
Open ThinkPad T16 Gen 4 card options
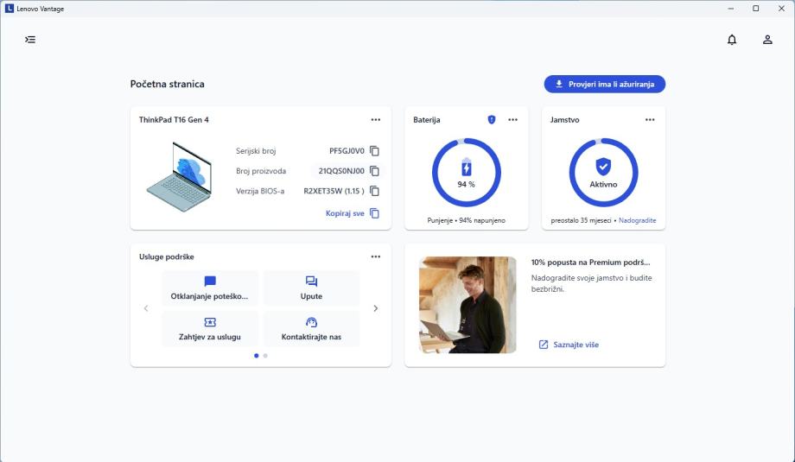[376, 119]
